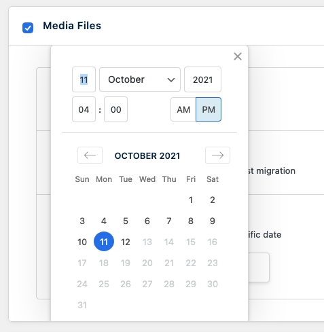Click the day number input field
The image size is (324, 332).
84,79
